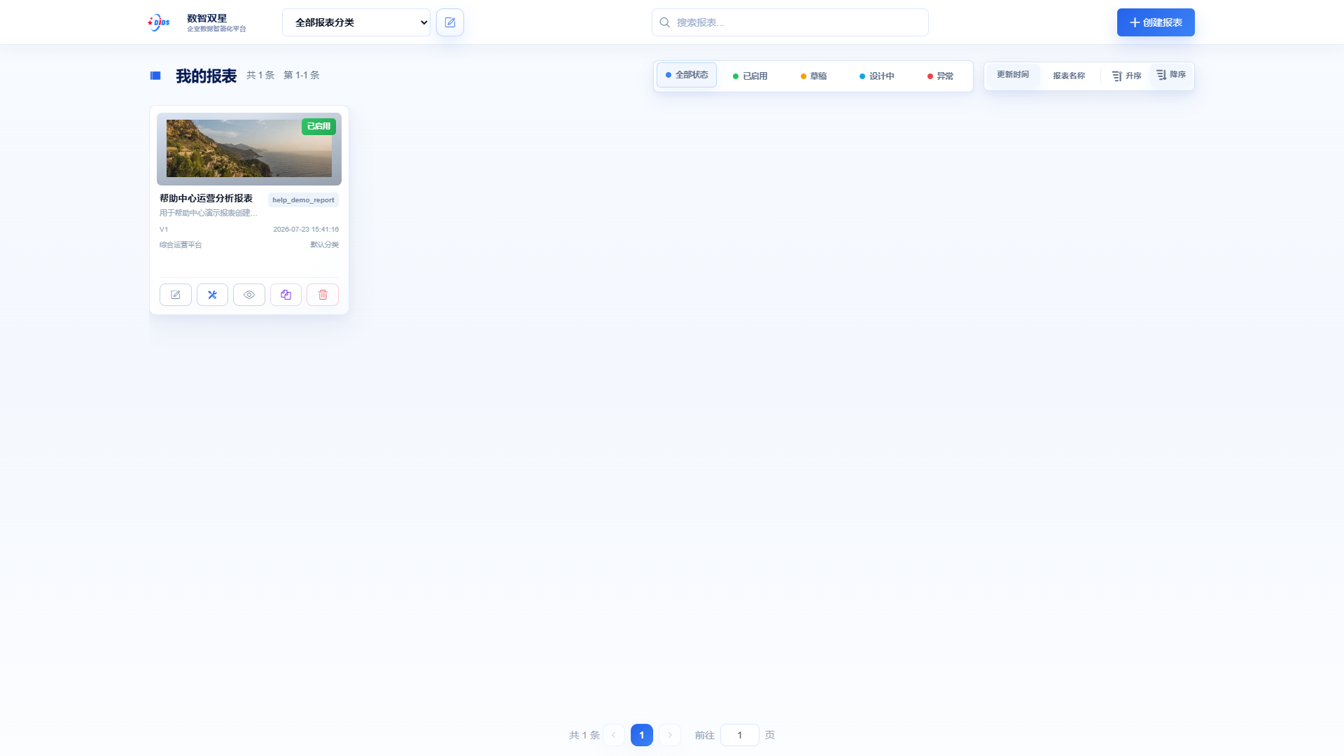
Task: Filter reports by 设计中 status
Action: 876,76
